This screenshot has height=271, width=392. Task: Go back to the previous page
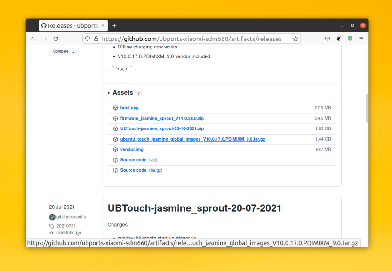pos(33,39)
